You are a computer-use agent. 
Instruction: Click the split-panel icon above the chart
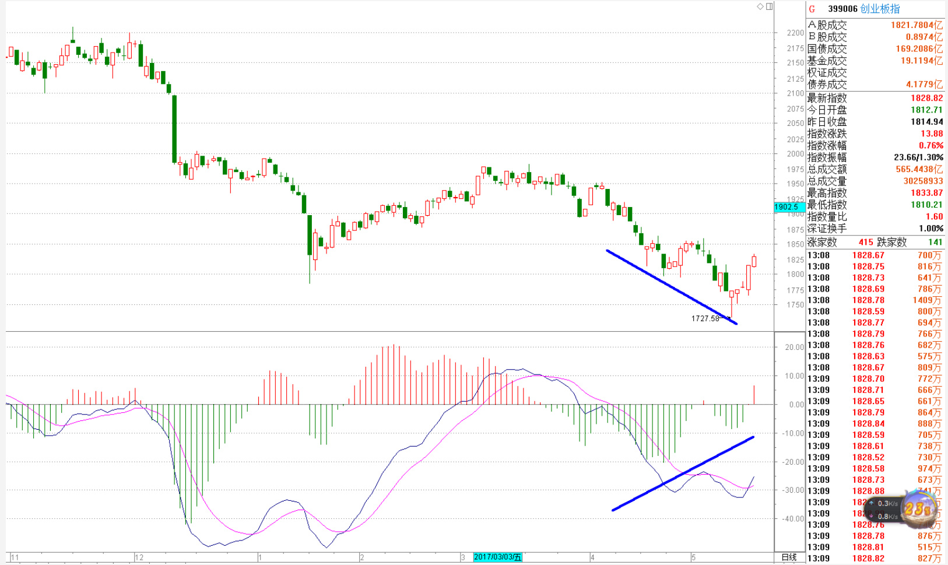pos(769,6)
